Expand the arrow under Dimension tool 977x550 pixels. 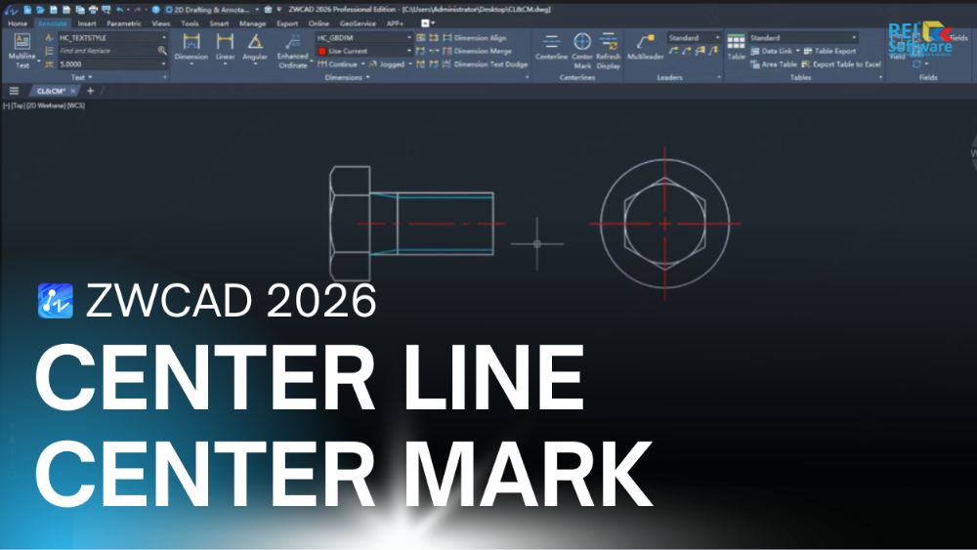coord(191,64)
